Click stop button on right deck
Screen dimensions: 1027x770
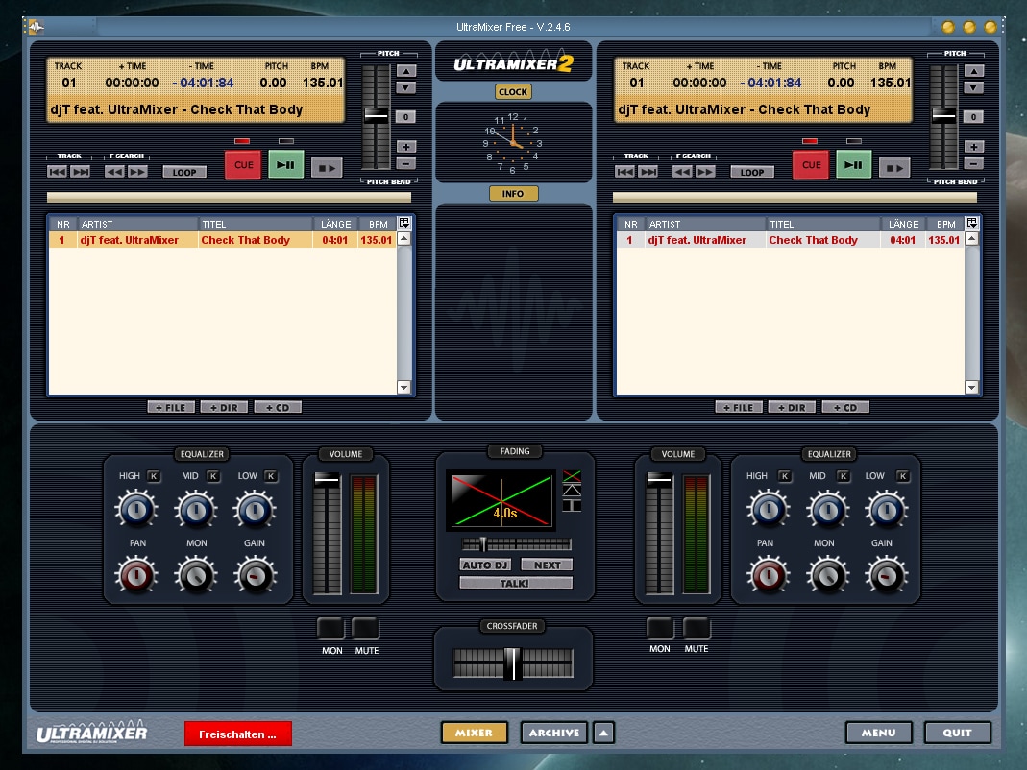[894, 168]
